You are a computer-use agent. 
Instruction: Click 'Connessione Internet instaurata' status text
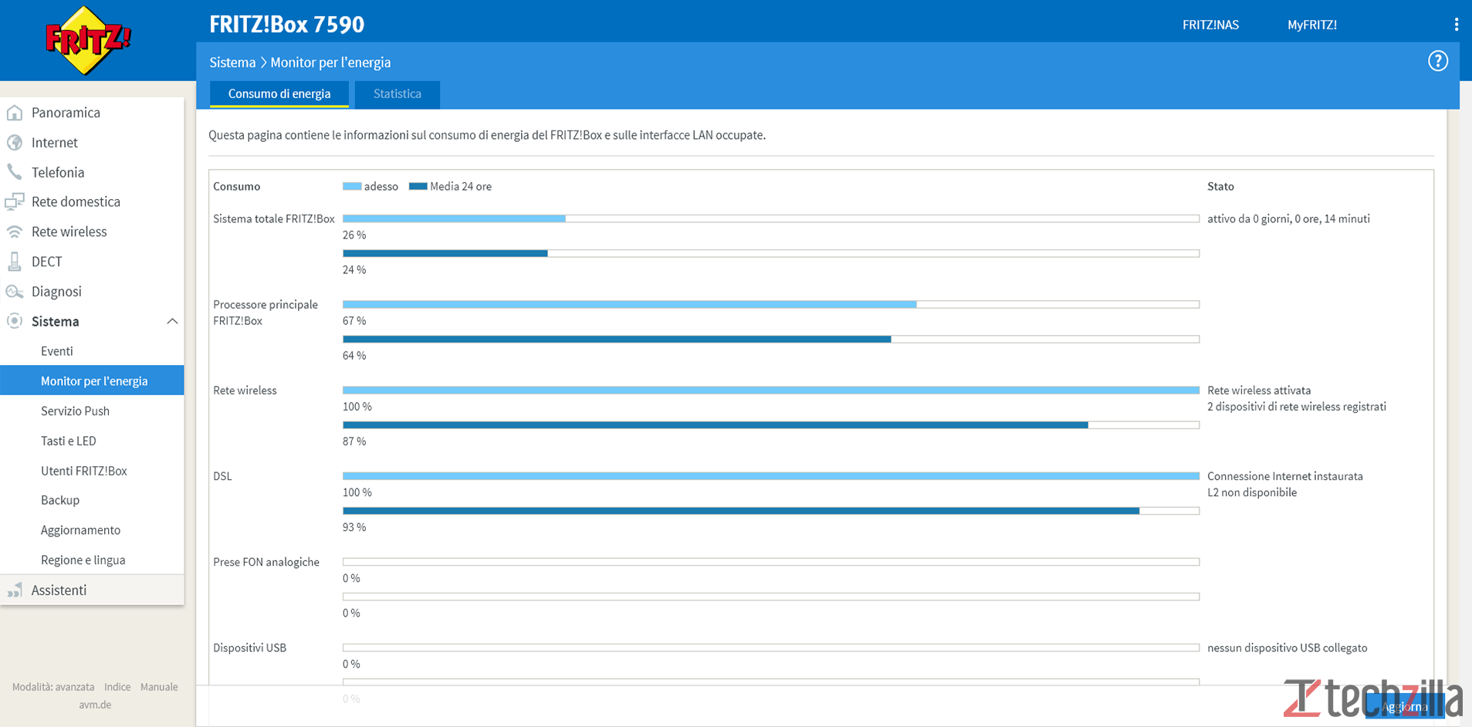pyautogui.click(x=1285, y=476)
